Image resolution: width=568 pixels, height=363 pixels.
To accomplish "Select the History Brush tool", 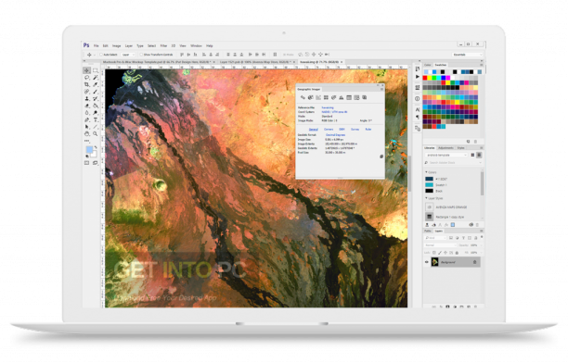I will (x=96, y=99).
